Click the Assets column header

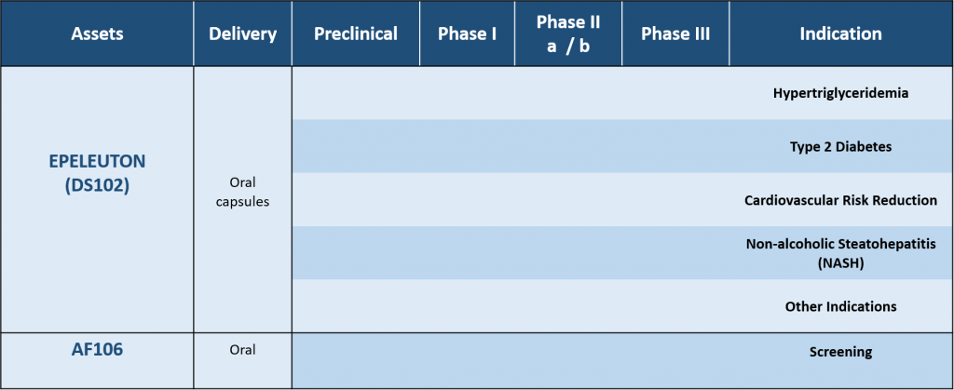(x=97, y=34)
